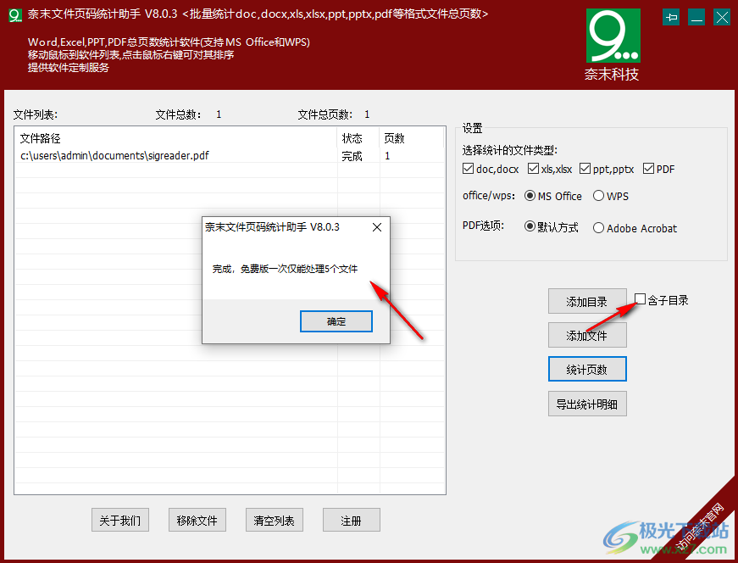This screenshot has height=563, width=738.
Task: Toggle the doc,docx file type checkbox
Action: pos(468,169)
